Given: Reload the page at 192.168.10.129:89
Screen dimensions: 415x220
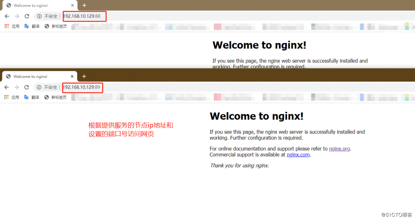Looking at the screenshot, I should [x=27, y=87].
